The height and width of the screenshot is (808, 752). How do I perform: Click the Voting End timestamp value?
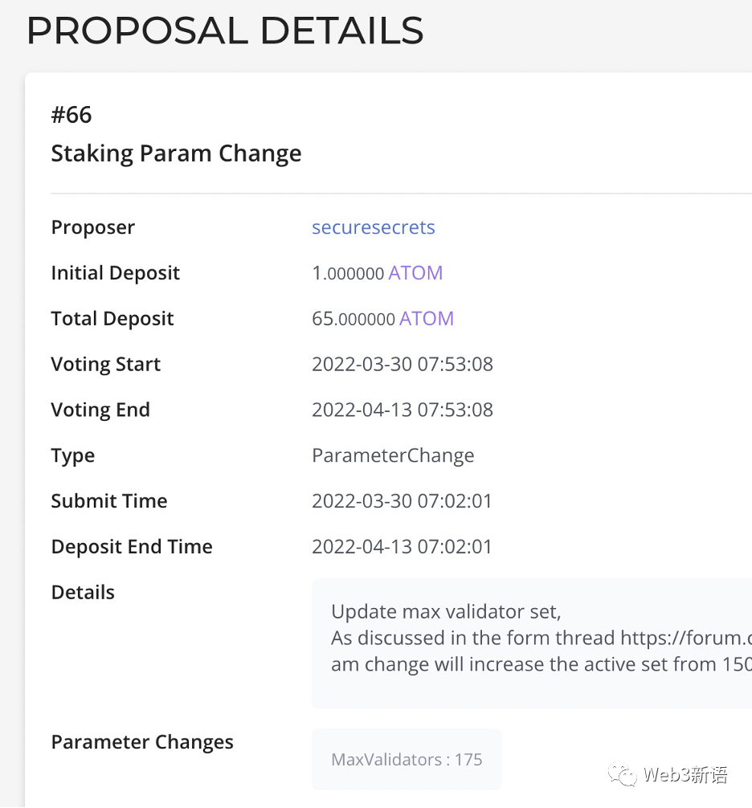pyautogui.click(x=402, y=410)
